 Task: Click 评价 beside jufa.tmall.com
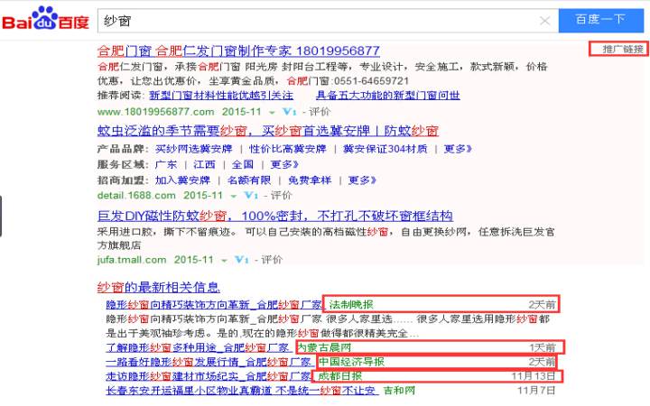[x=272, y=260]
